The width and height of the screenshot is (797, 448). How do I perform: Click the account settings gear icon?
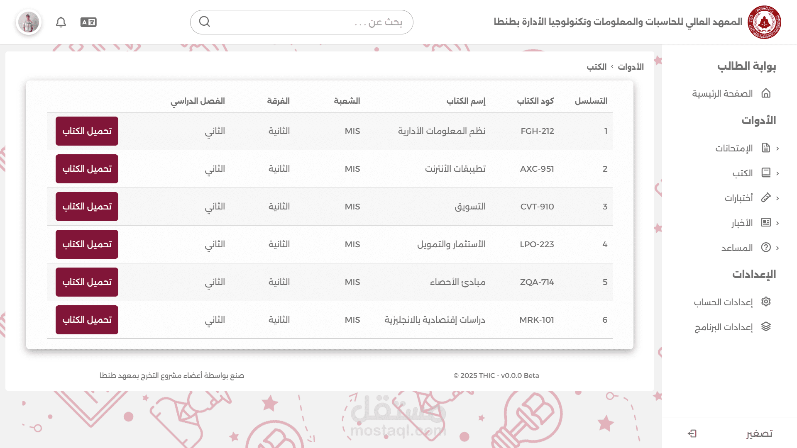click(766, 302)
